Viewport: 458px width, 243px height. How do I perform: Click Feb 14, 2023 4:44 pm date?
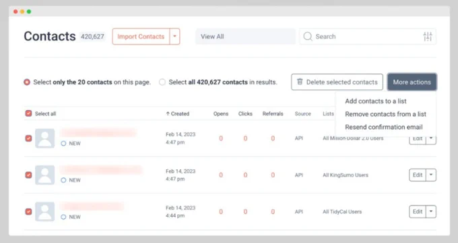click(181, 211)
